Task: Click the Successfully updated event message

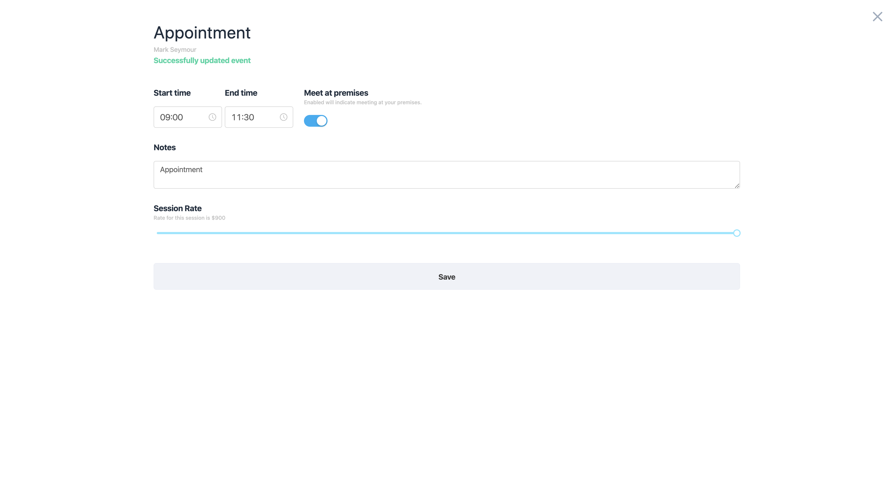Action: pos(202,60)
